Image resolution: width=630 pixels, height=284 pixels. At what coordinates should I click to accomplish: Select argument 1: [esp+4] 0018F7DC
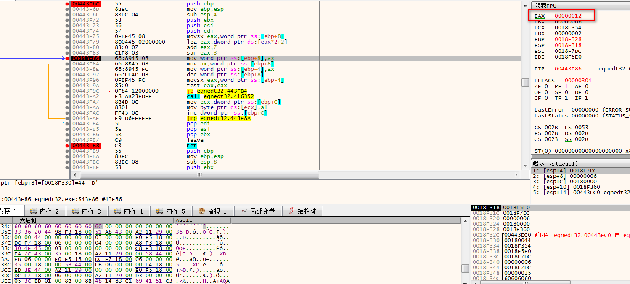coord(580,171)
